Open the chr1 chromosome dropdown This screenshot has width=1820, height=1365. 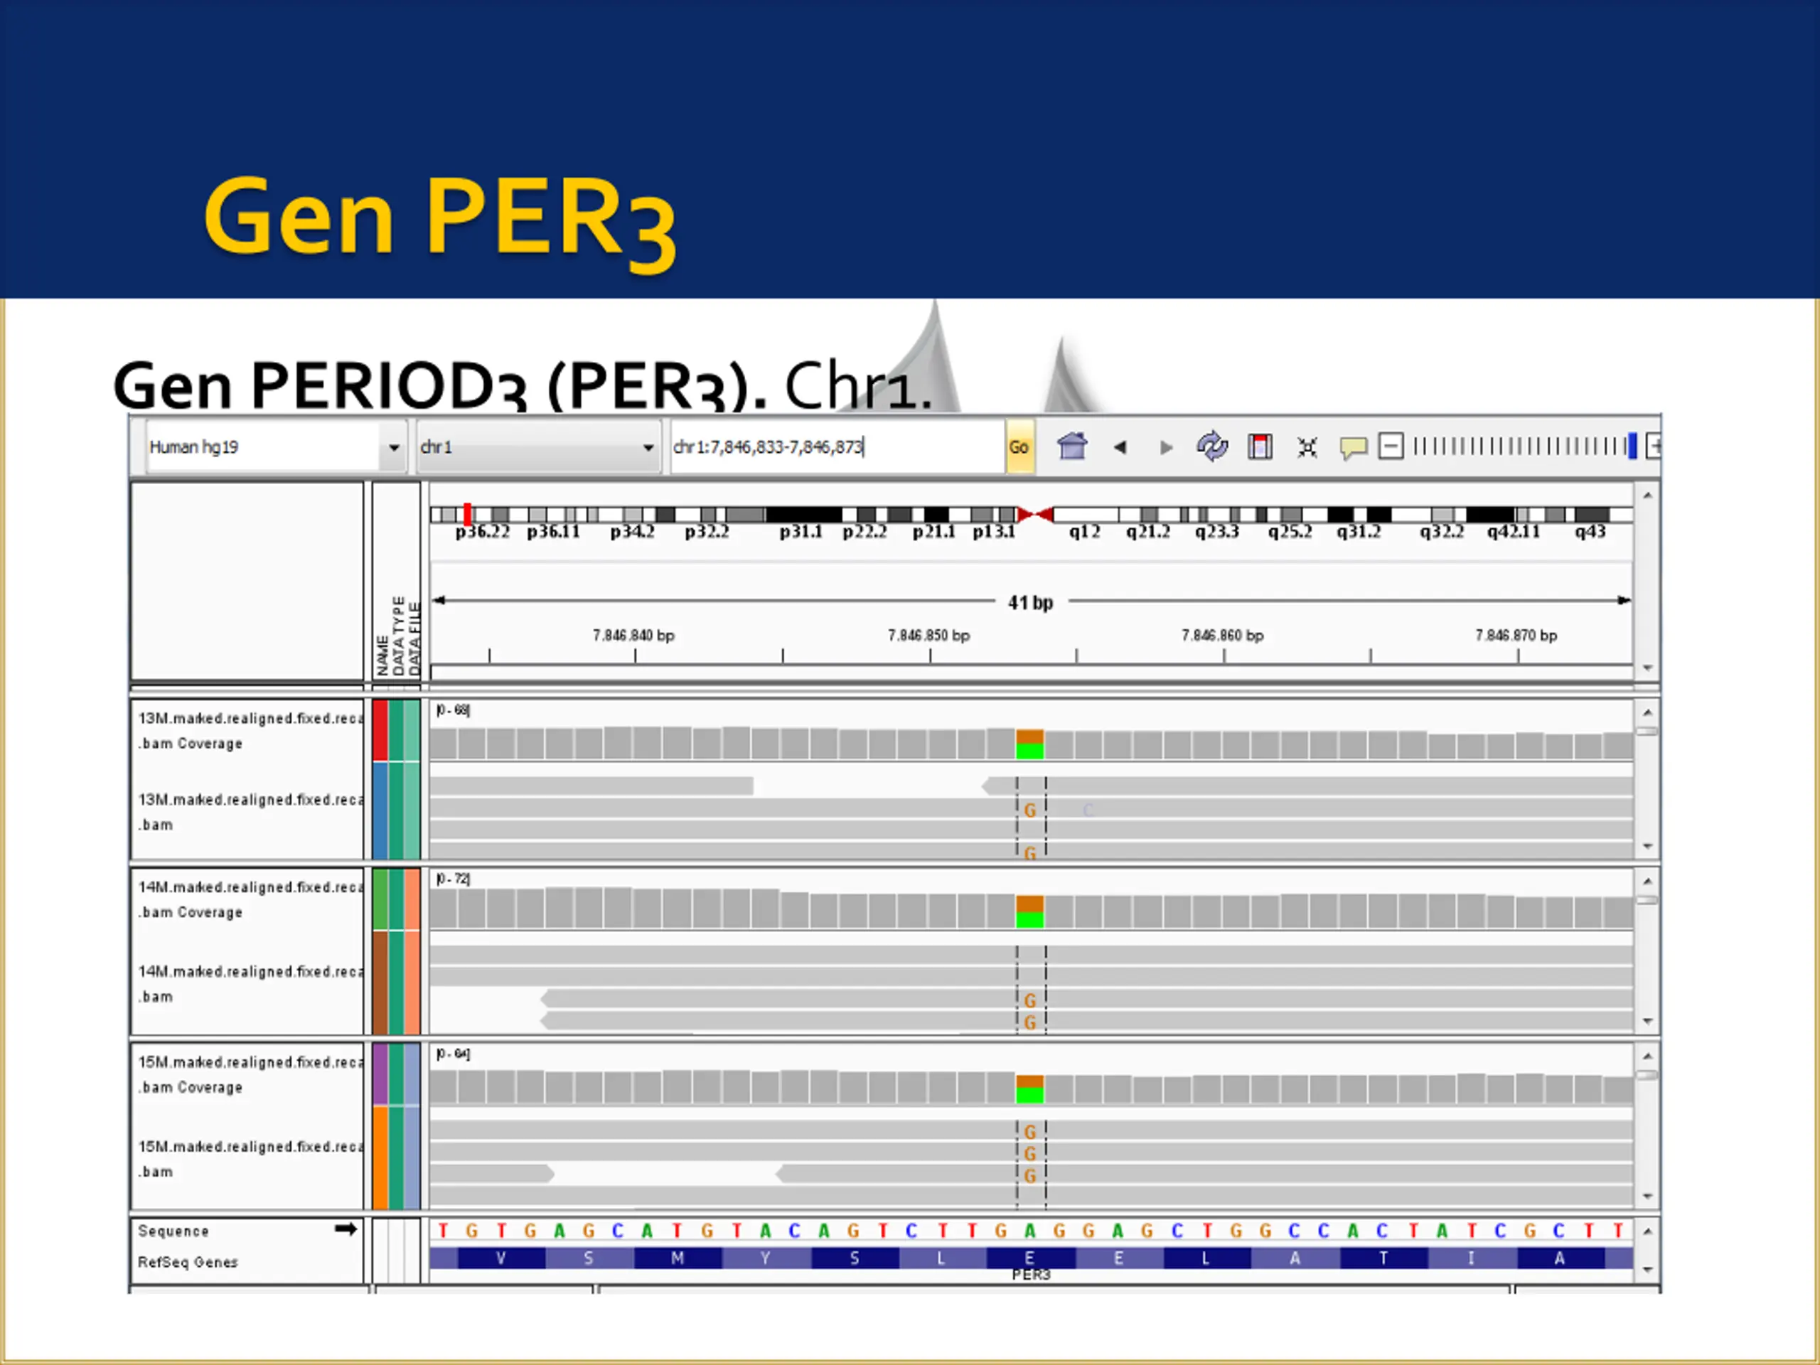pyautogui.click(x=648, y=446)
